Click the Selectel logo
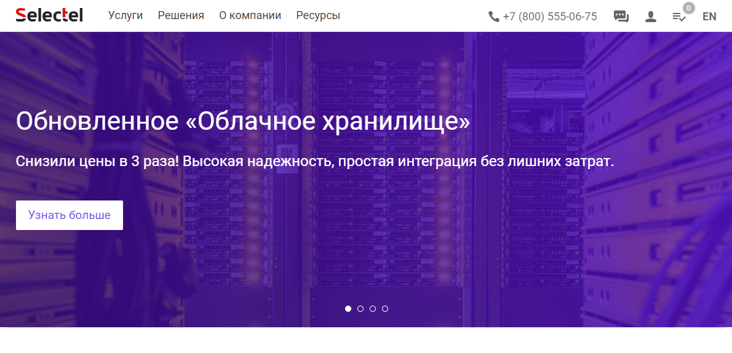Image resolution: width=732 pixels, height=353 pixels. coord(49,15)
